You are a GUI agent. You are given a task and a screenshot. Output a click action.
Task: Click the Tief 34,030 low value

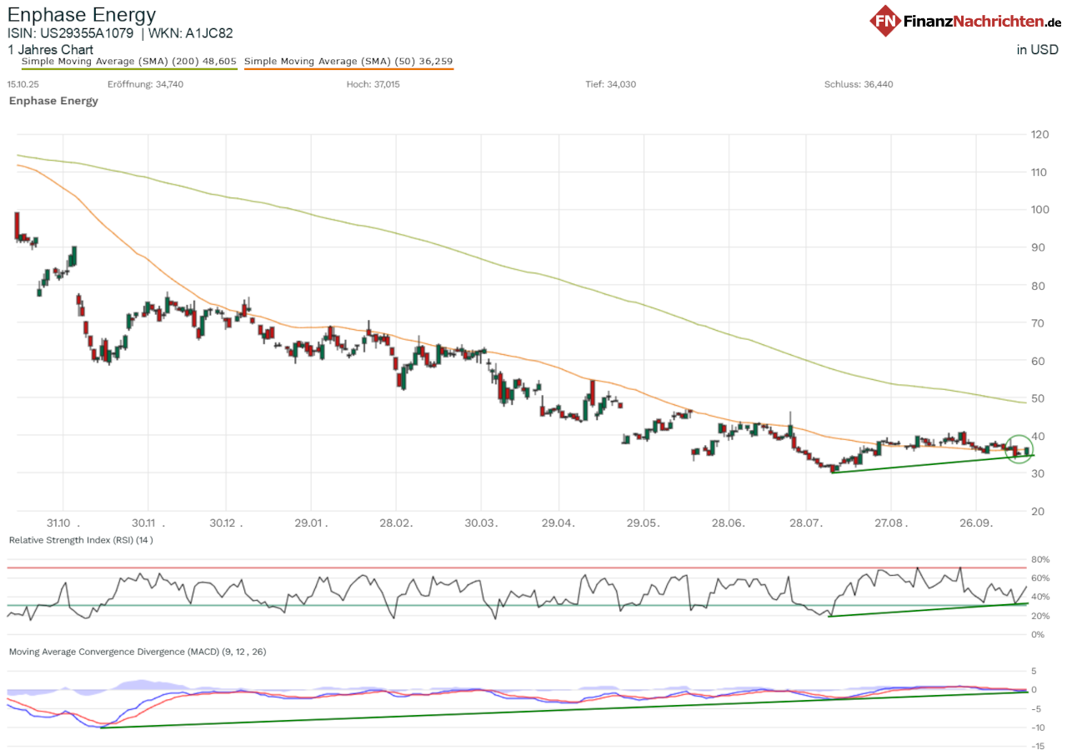tap(611, 84)
